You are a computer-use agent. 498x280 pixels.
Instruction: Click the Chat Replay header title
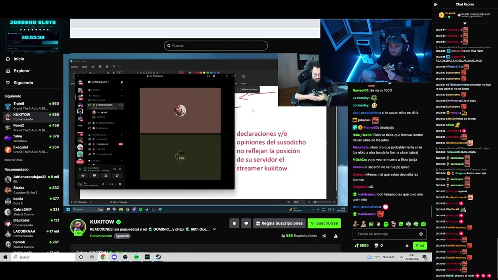point(465,4)
